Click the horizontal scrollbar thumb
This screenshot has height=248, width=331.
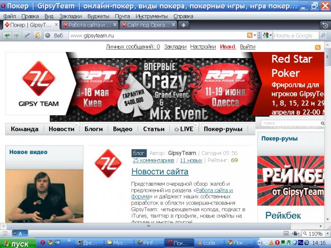pyautogui.click(x=148, y=226)
